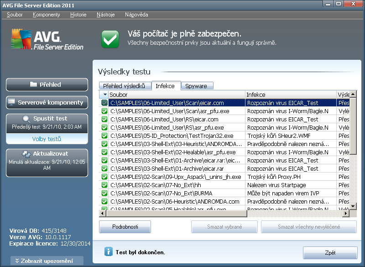Select the Trojský kůň Proxy.PH cell
The width and height of the screenshot is (365, 267).
click(x=291, y=177)
